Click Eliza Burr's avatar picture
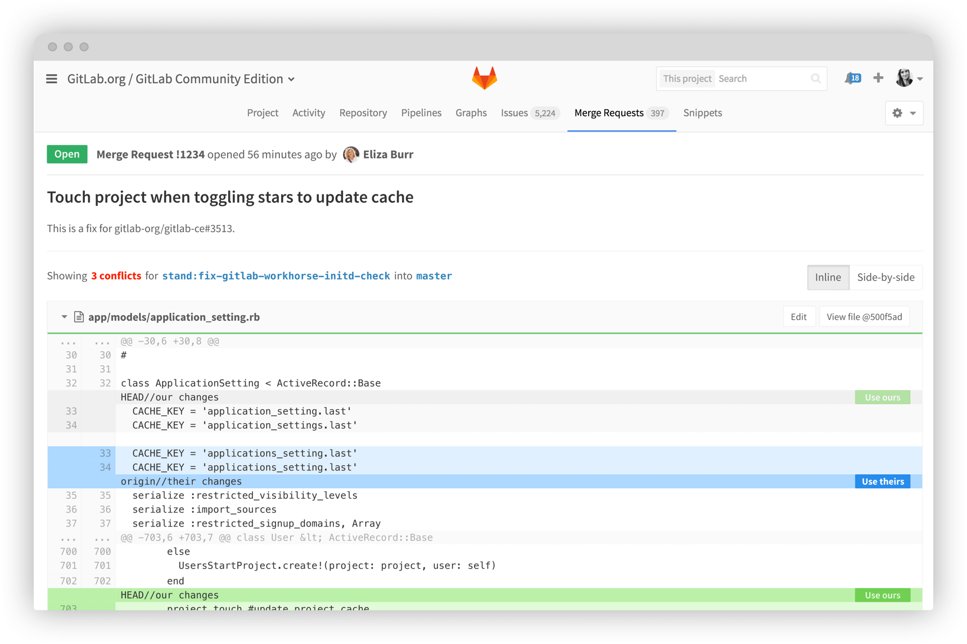The image size is (967, 644). [x=351, y=155]
